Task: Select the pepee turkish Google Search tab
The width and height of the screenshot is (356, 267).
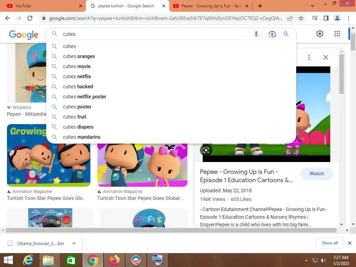Action: click(x=126, y=6)
